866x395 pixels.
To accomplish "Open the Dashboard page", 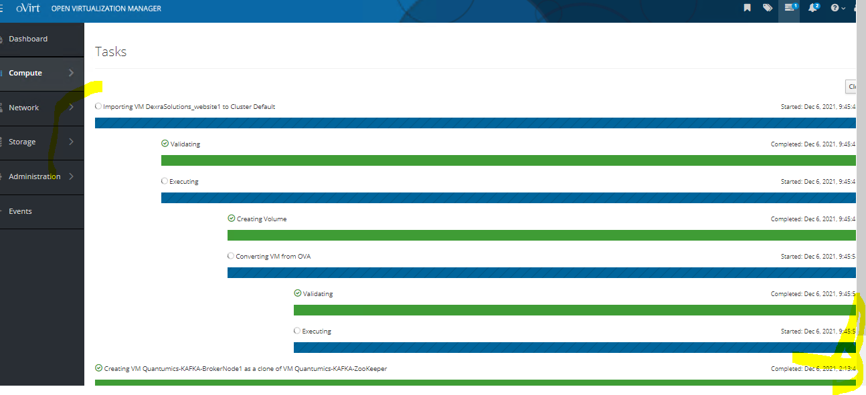I will [x=28, y=39].
